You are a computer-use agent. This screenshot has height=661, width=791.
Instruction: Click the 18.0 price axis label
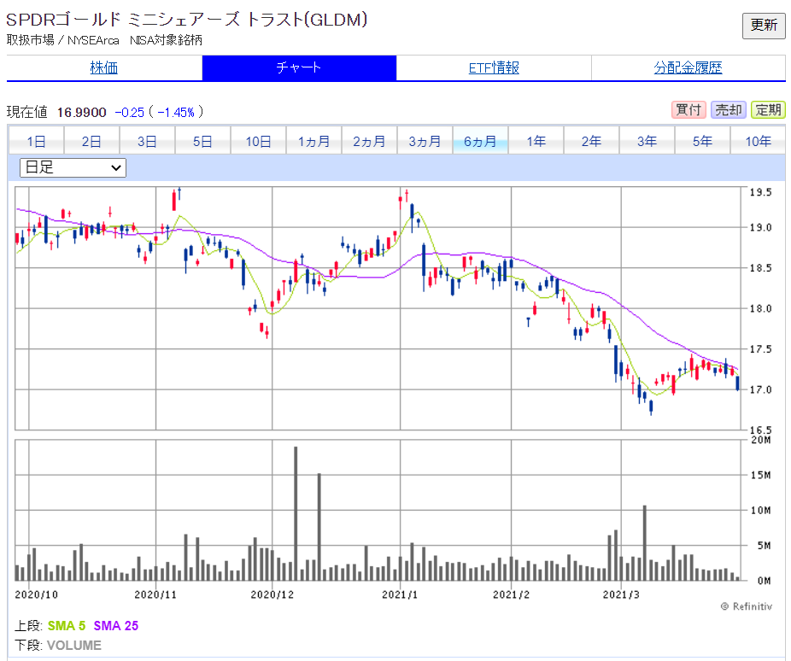[761, 308]
